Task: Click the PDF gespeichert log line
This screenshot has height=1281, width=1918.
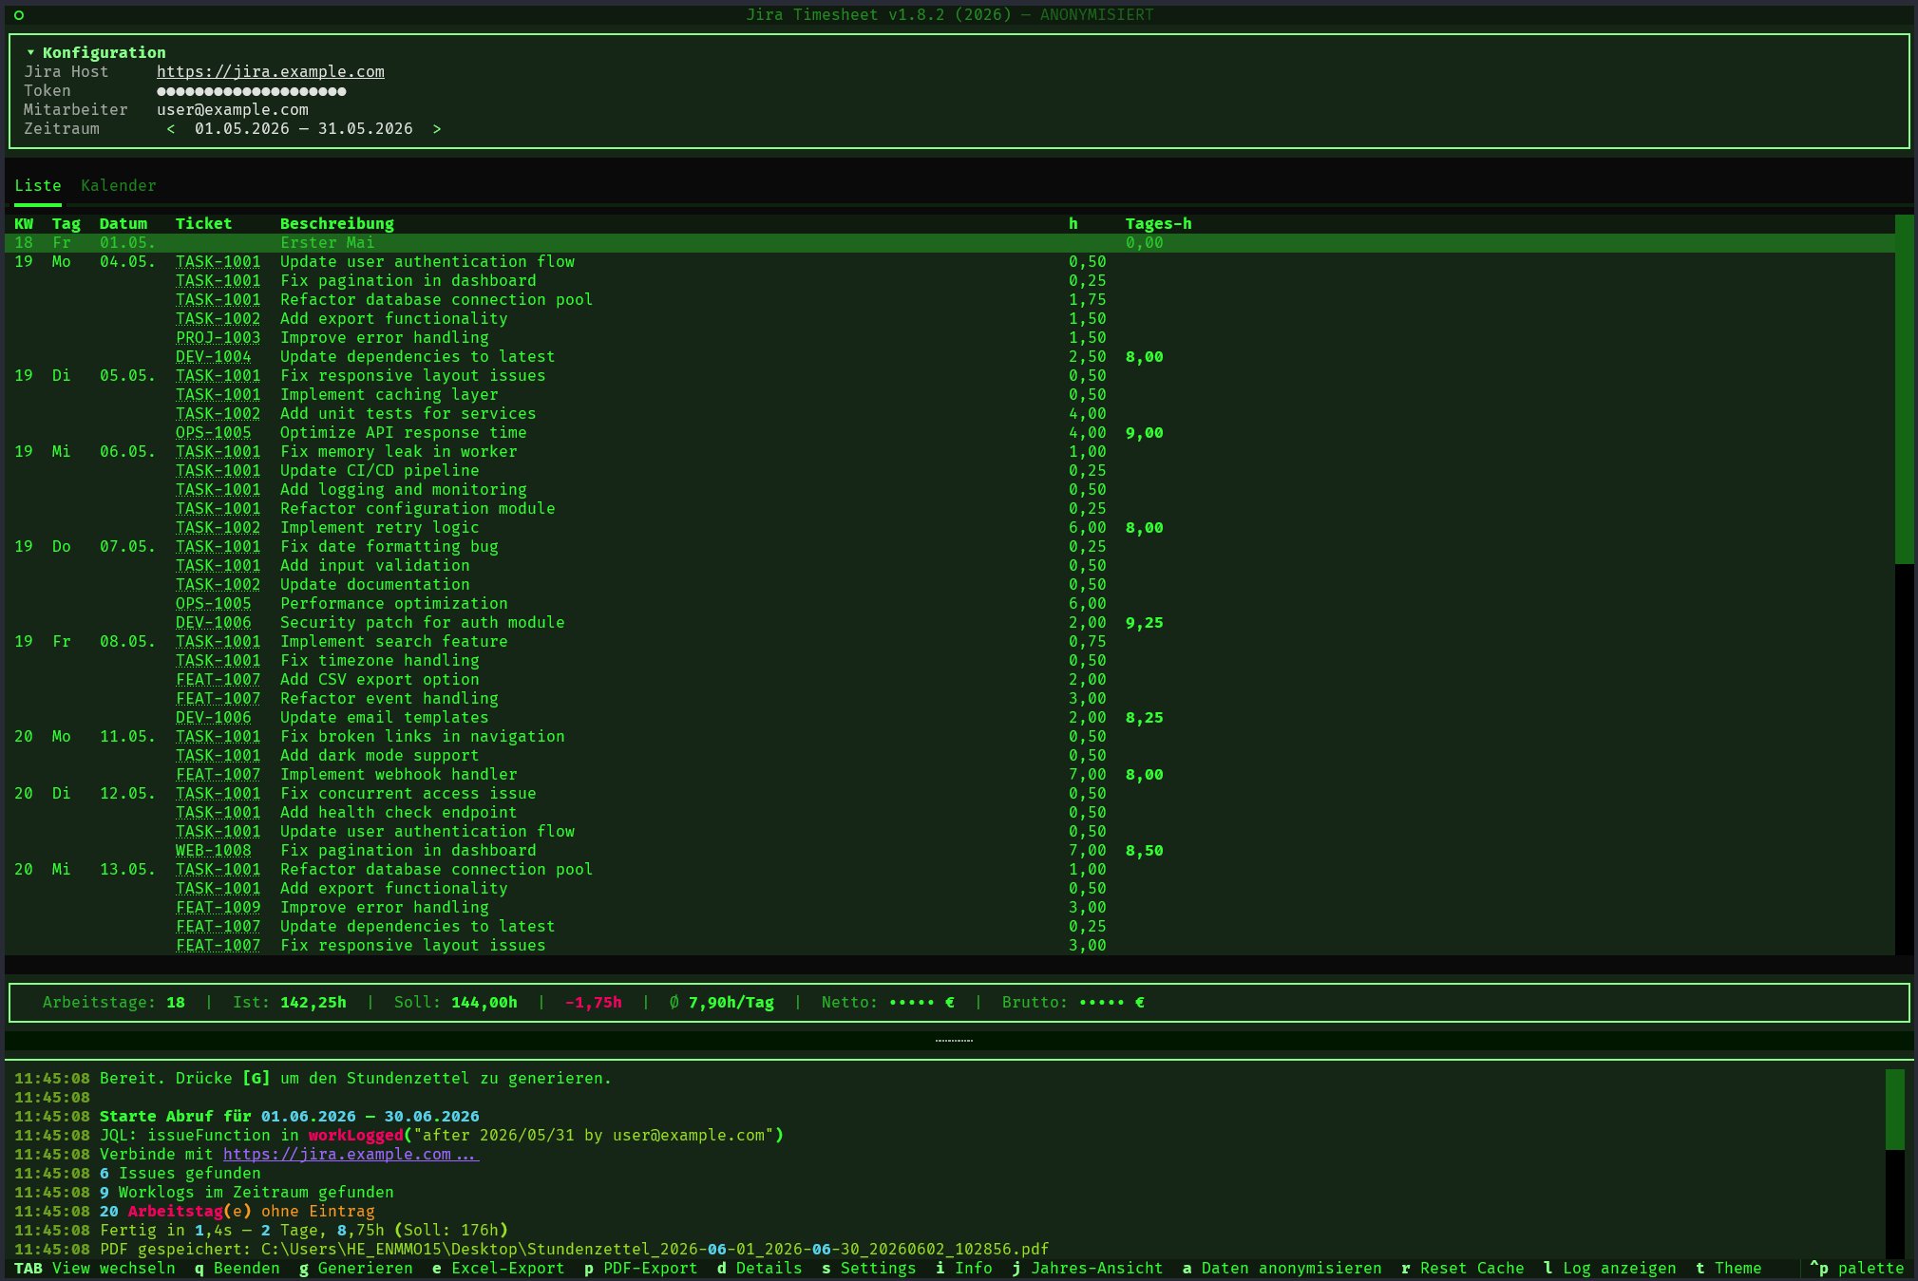Action: click(x=532, y=1249)
